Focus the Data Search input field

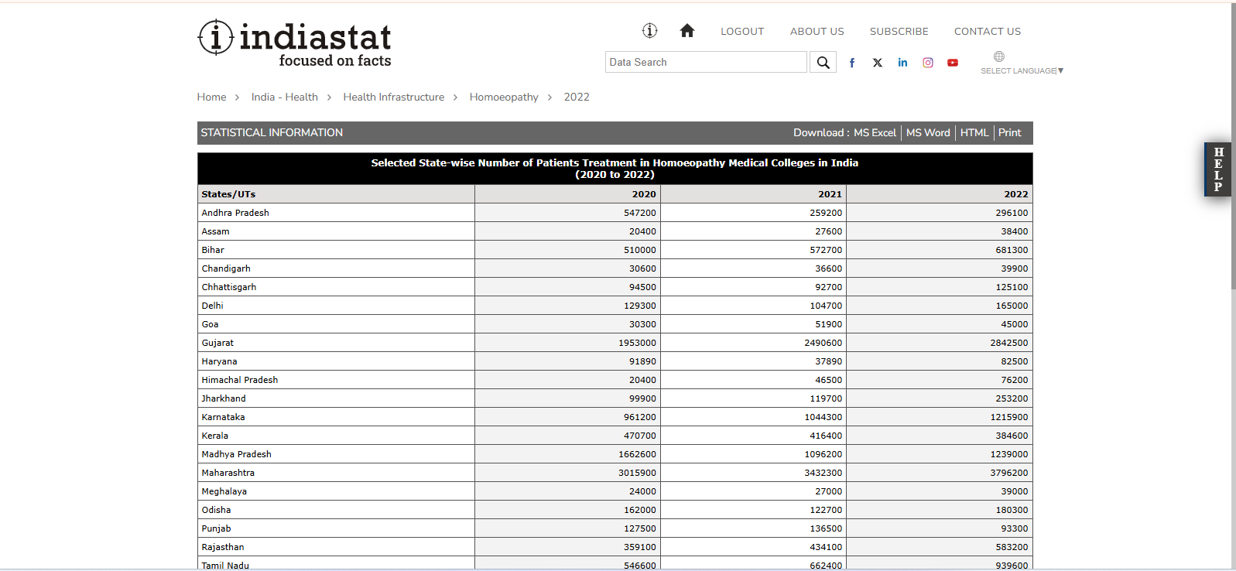(705, 63)
